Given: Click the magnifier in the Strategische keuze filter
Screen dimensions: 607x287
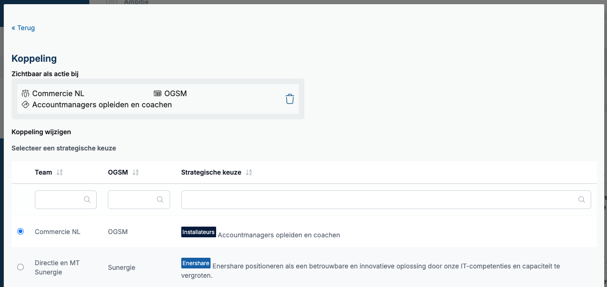Looking at the screenshot, I should (x=581, y=199).
